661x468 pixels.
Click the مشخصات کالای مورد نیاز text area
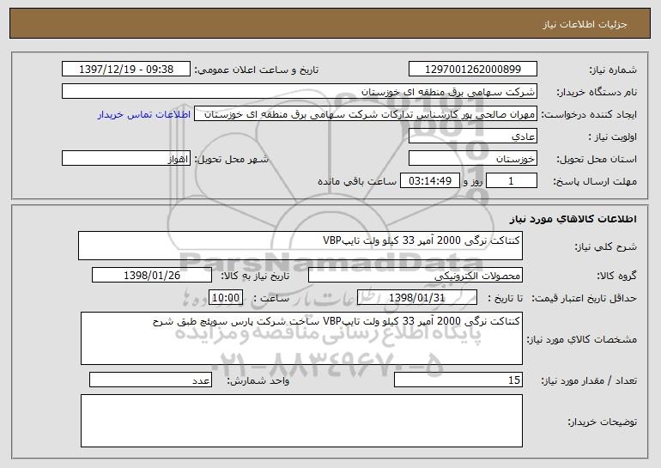300,338
